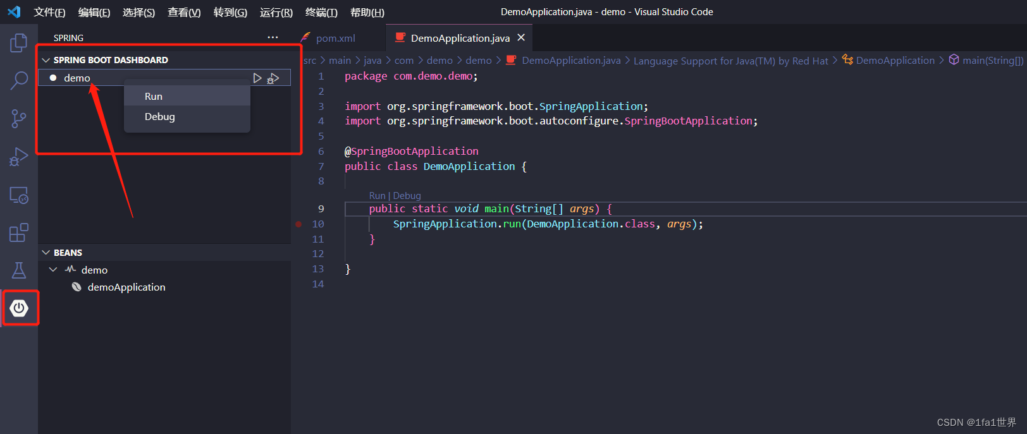The width and height of the screenshot is (1027, 434).
Task: Click the debug icon for demo app
Action: pos(273,78)
